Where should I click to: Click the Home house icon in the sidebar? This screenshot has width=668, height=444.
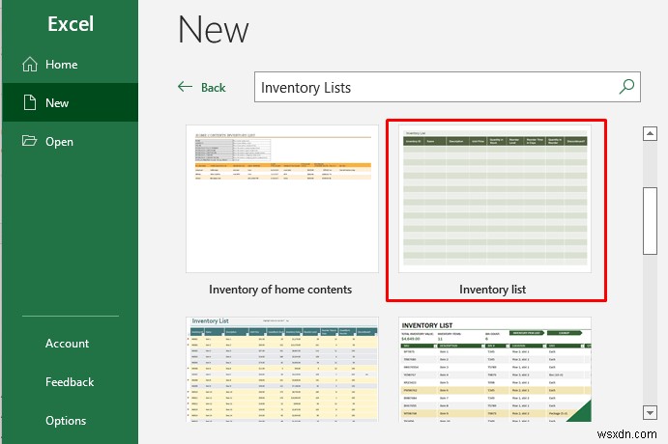click(29, 65)
